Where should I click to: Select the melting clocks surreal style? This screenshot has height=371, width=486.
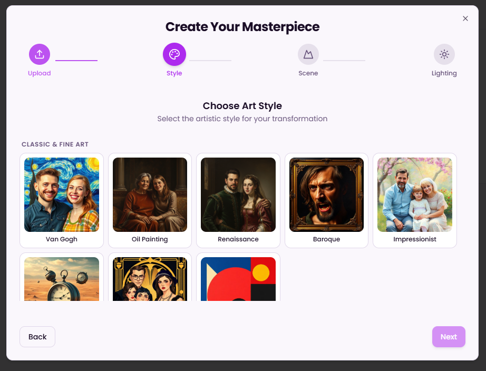pos(62,279)
